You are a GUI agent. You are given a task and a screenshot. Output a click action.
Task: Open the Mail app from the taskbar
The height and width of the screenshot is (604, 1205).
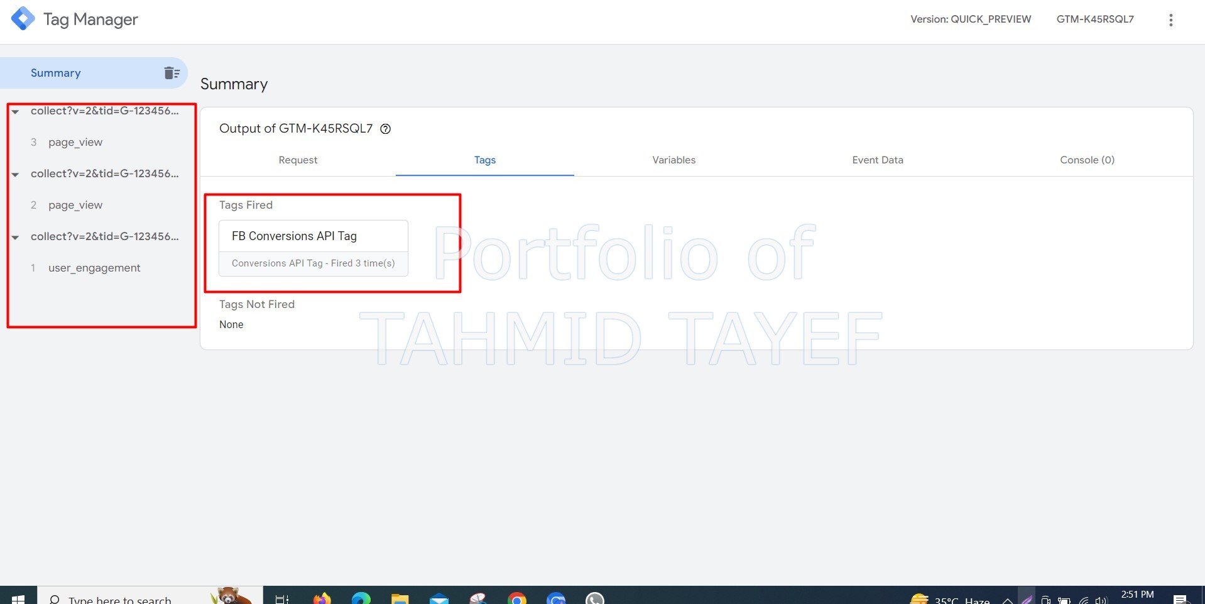439,598
